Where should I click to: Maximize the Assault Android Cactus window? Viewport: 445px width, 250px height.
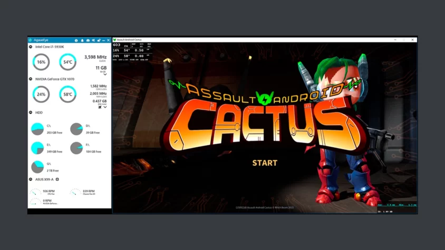tap(404, 40)
